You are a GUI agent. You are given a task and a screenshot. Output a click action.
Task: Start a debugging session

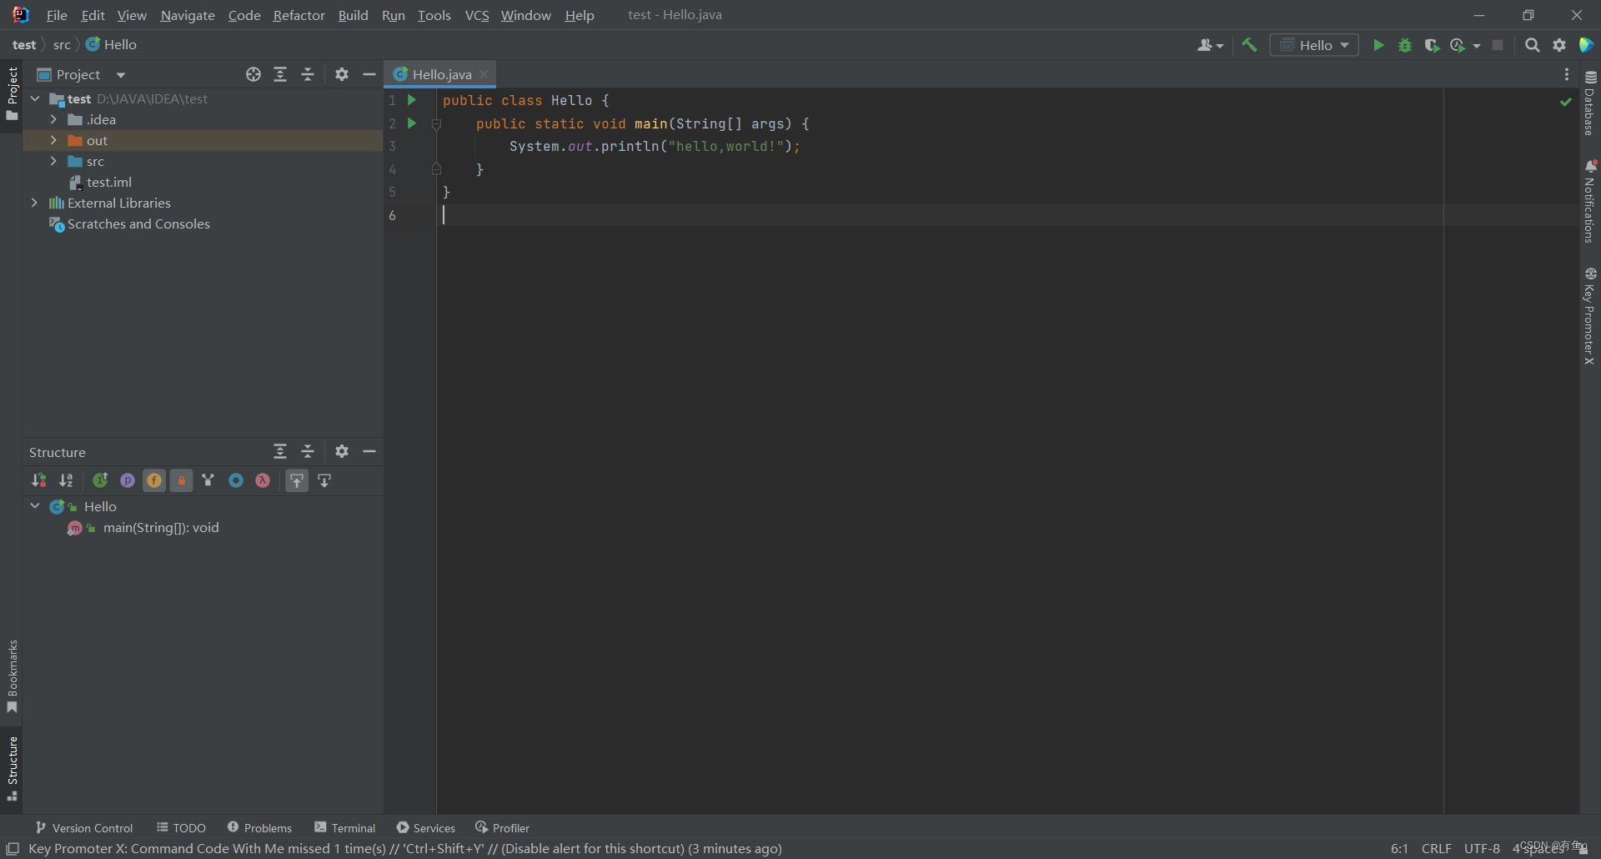(x=1405, y=45)
